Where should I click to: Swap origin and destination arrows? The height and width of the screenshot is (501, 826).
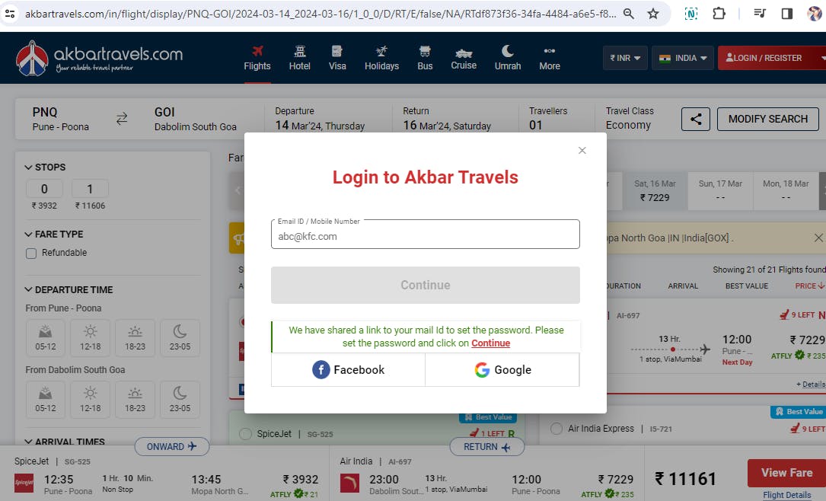pyautogui.click(x=122, y=119)
